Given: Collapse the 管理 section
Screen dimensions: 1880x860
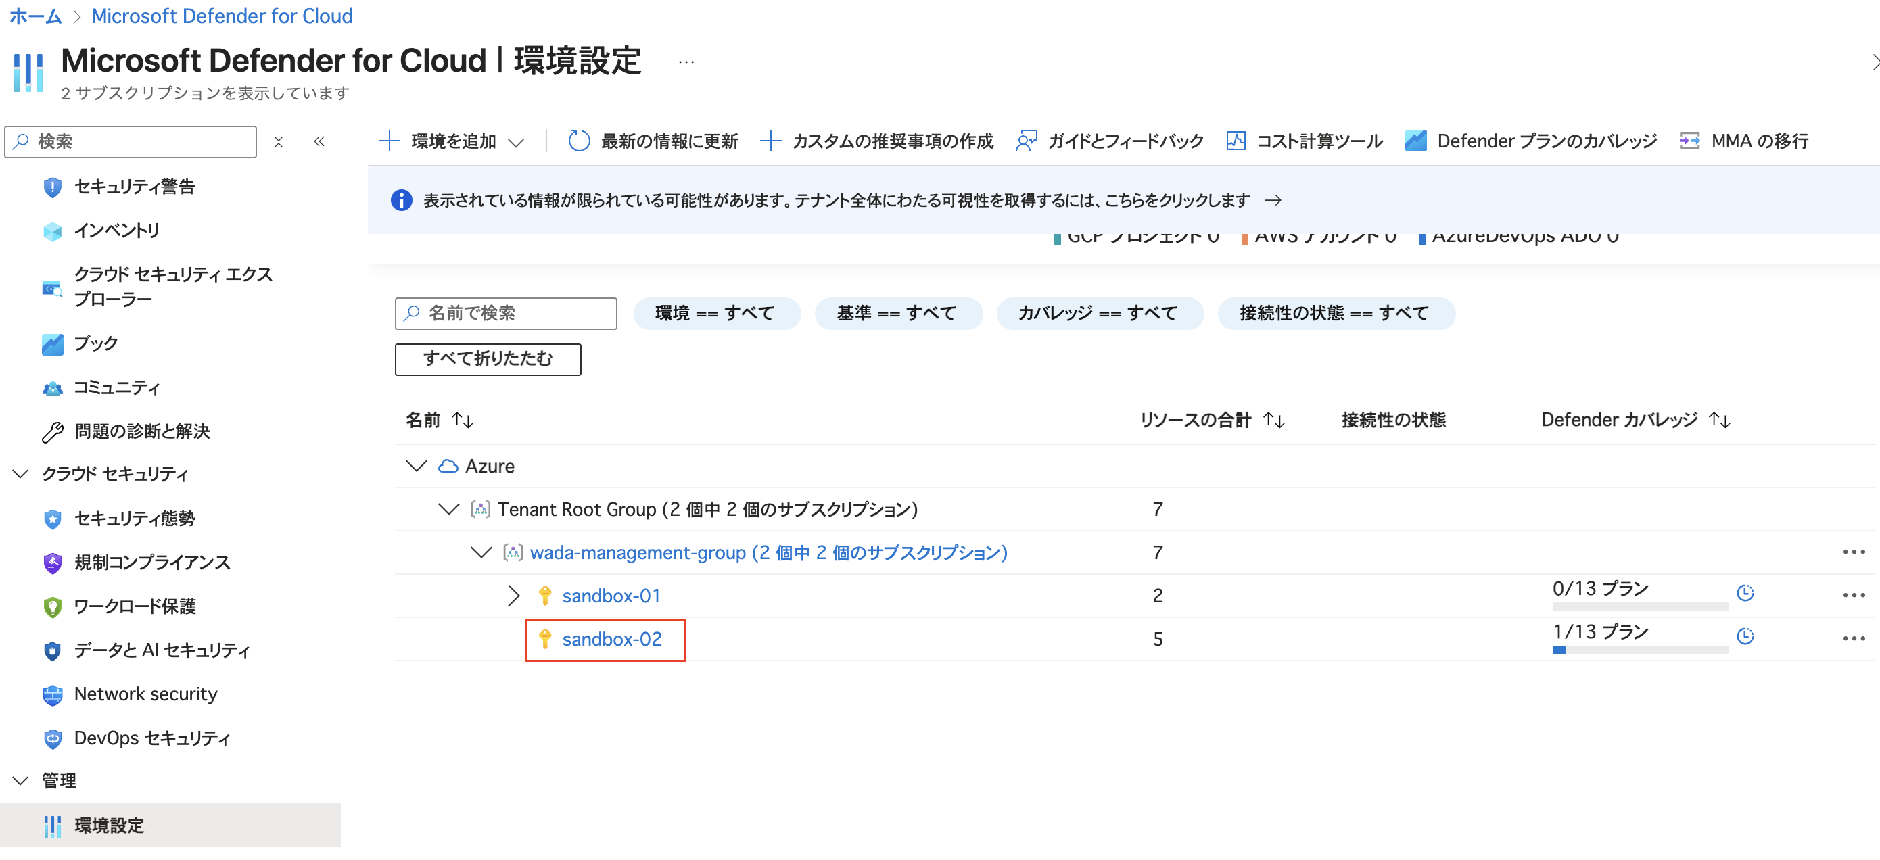Looking at the screenshot, I should click(x=20, y=780).
